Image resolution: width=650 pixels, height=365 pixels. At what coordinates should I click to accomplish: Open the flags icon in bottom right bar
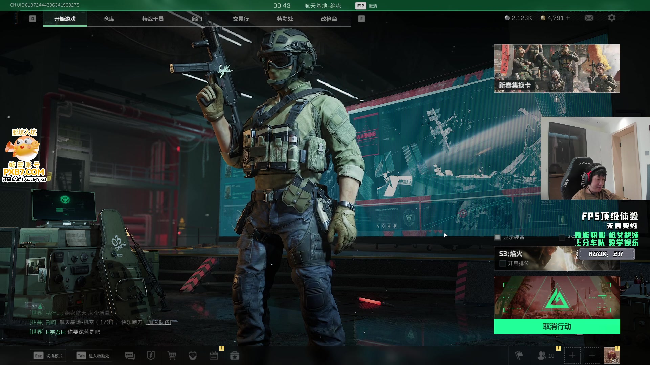point(519,356)
